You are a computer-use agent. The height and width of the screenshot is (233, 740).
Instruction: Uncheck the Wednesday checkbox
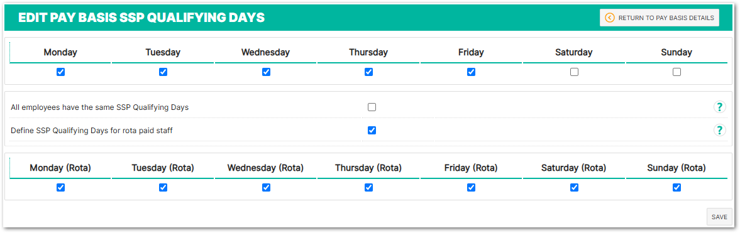click(266, 72)
